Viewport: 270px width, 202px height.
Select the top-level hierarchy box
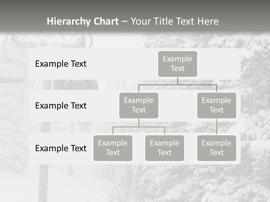coord(177,64)
